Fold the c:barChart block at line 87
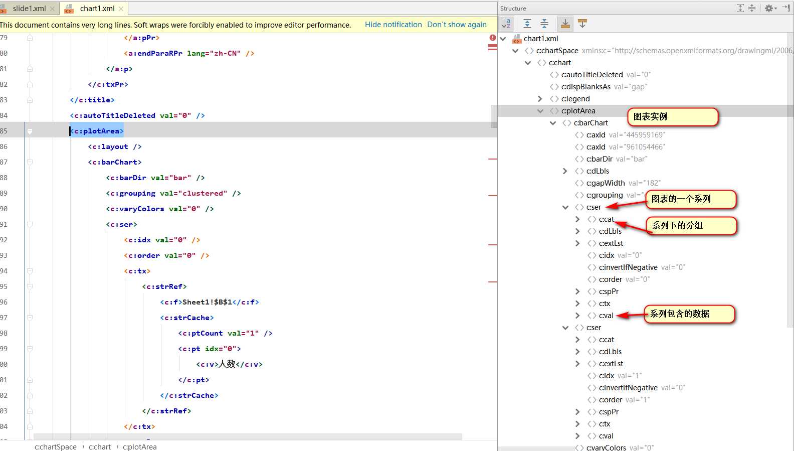The image size is (794, 451). 30,162
